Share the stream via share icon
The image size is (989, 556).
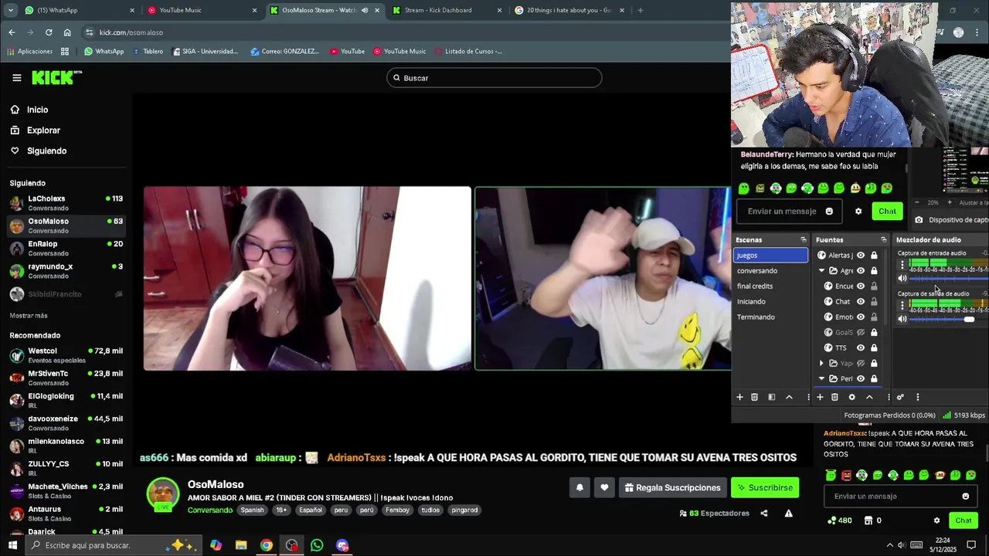(x=764, y=513)
